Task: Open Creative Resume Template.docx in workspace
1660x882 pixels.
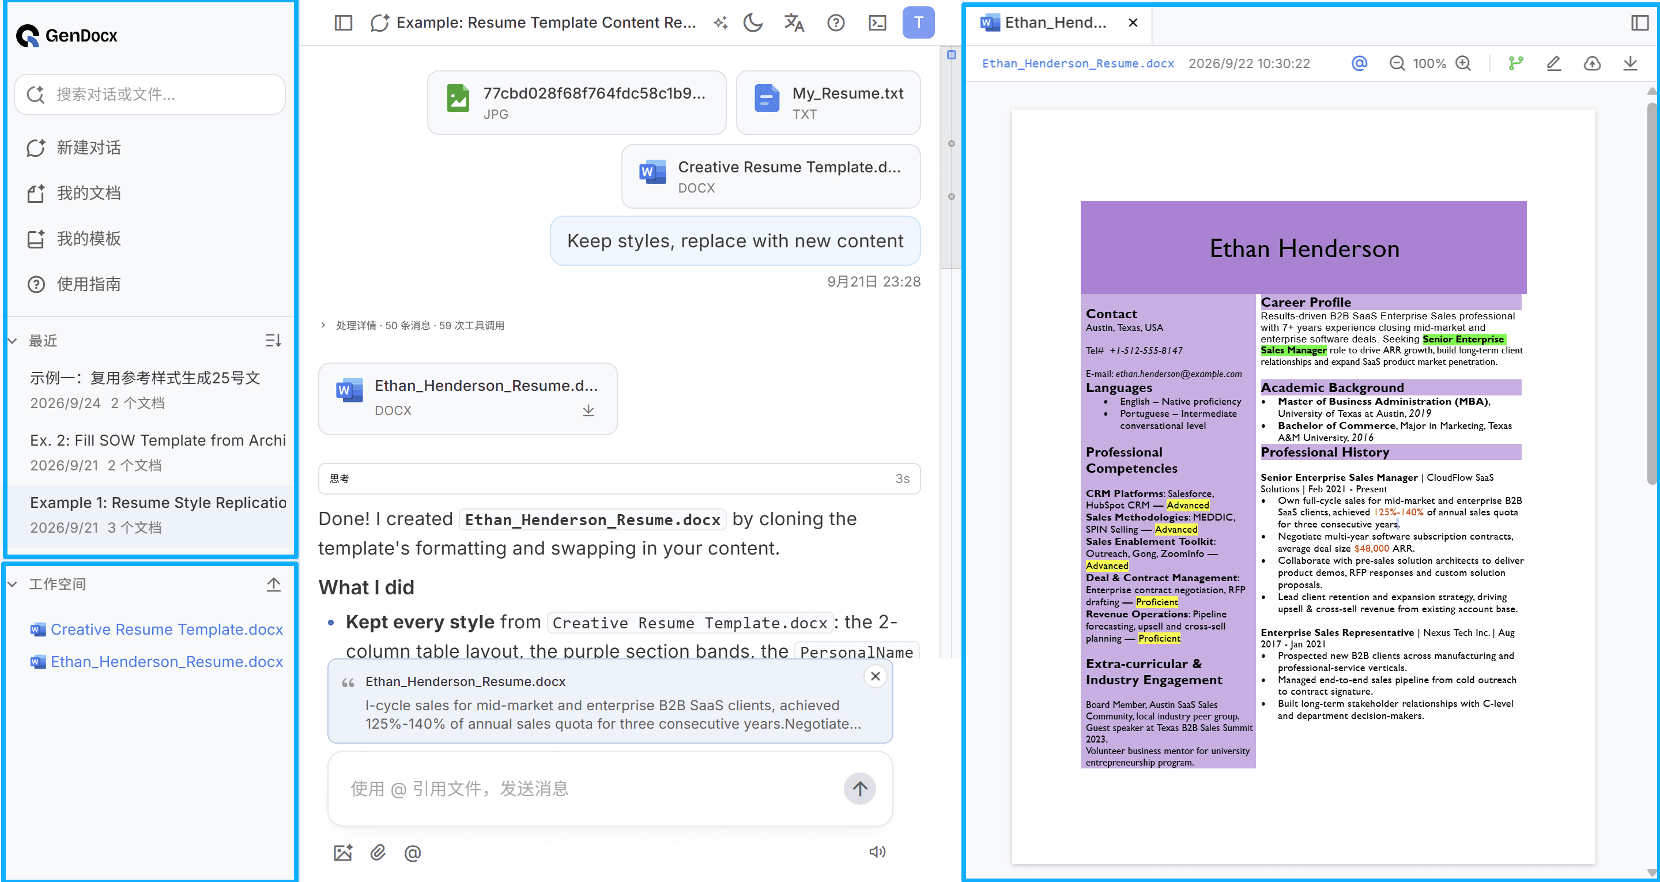Action: pos(157,630)
